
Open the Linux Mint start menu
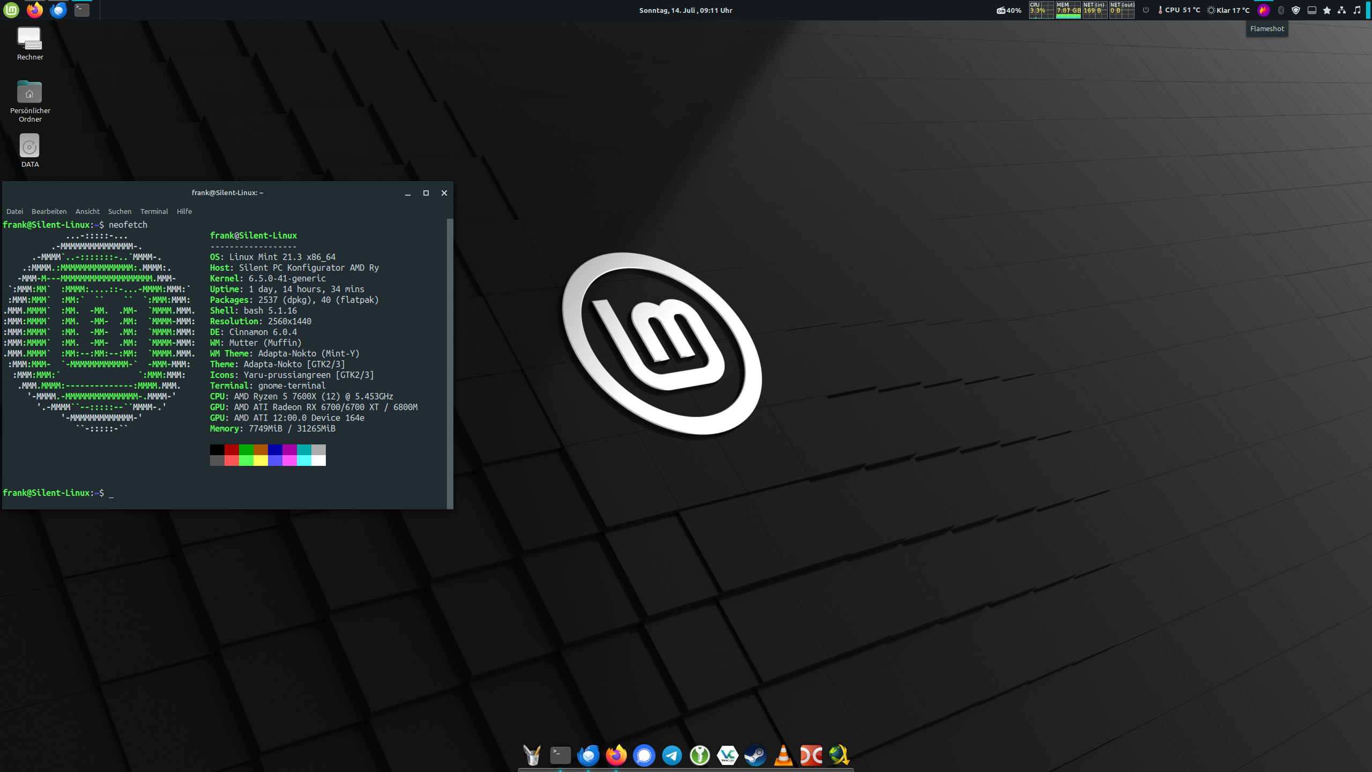11,10
